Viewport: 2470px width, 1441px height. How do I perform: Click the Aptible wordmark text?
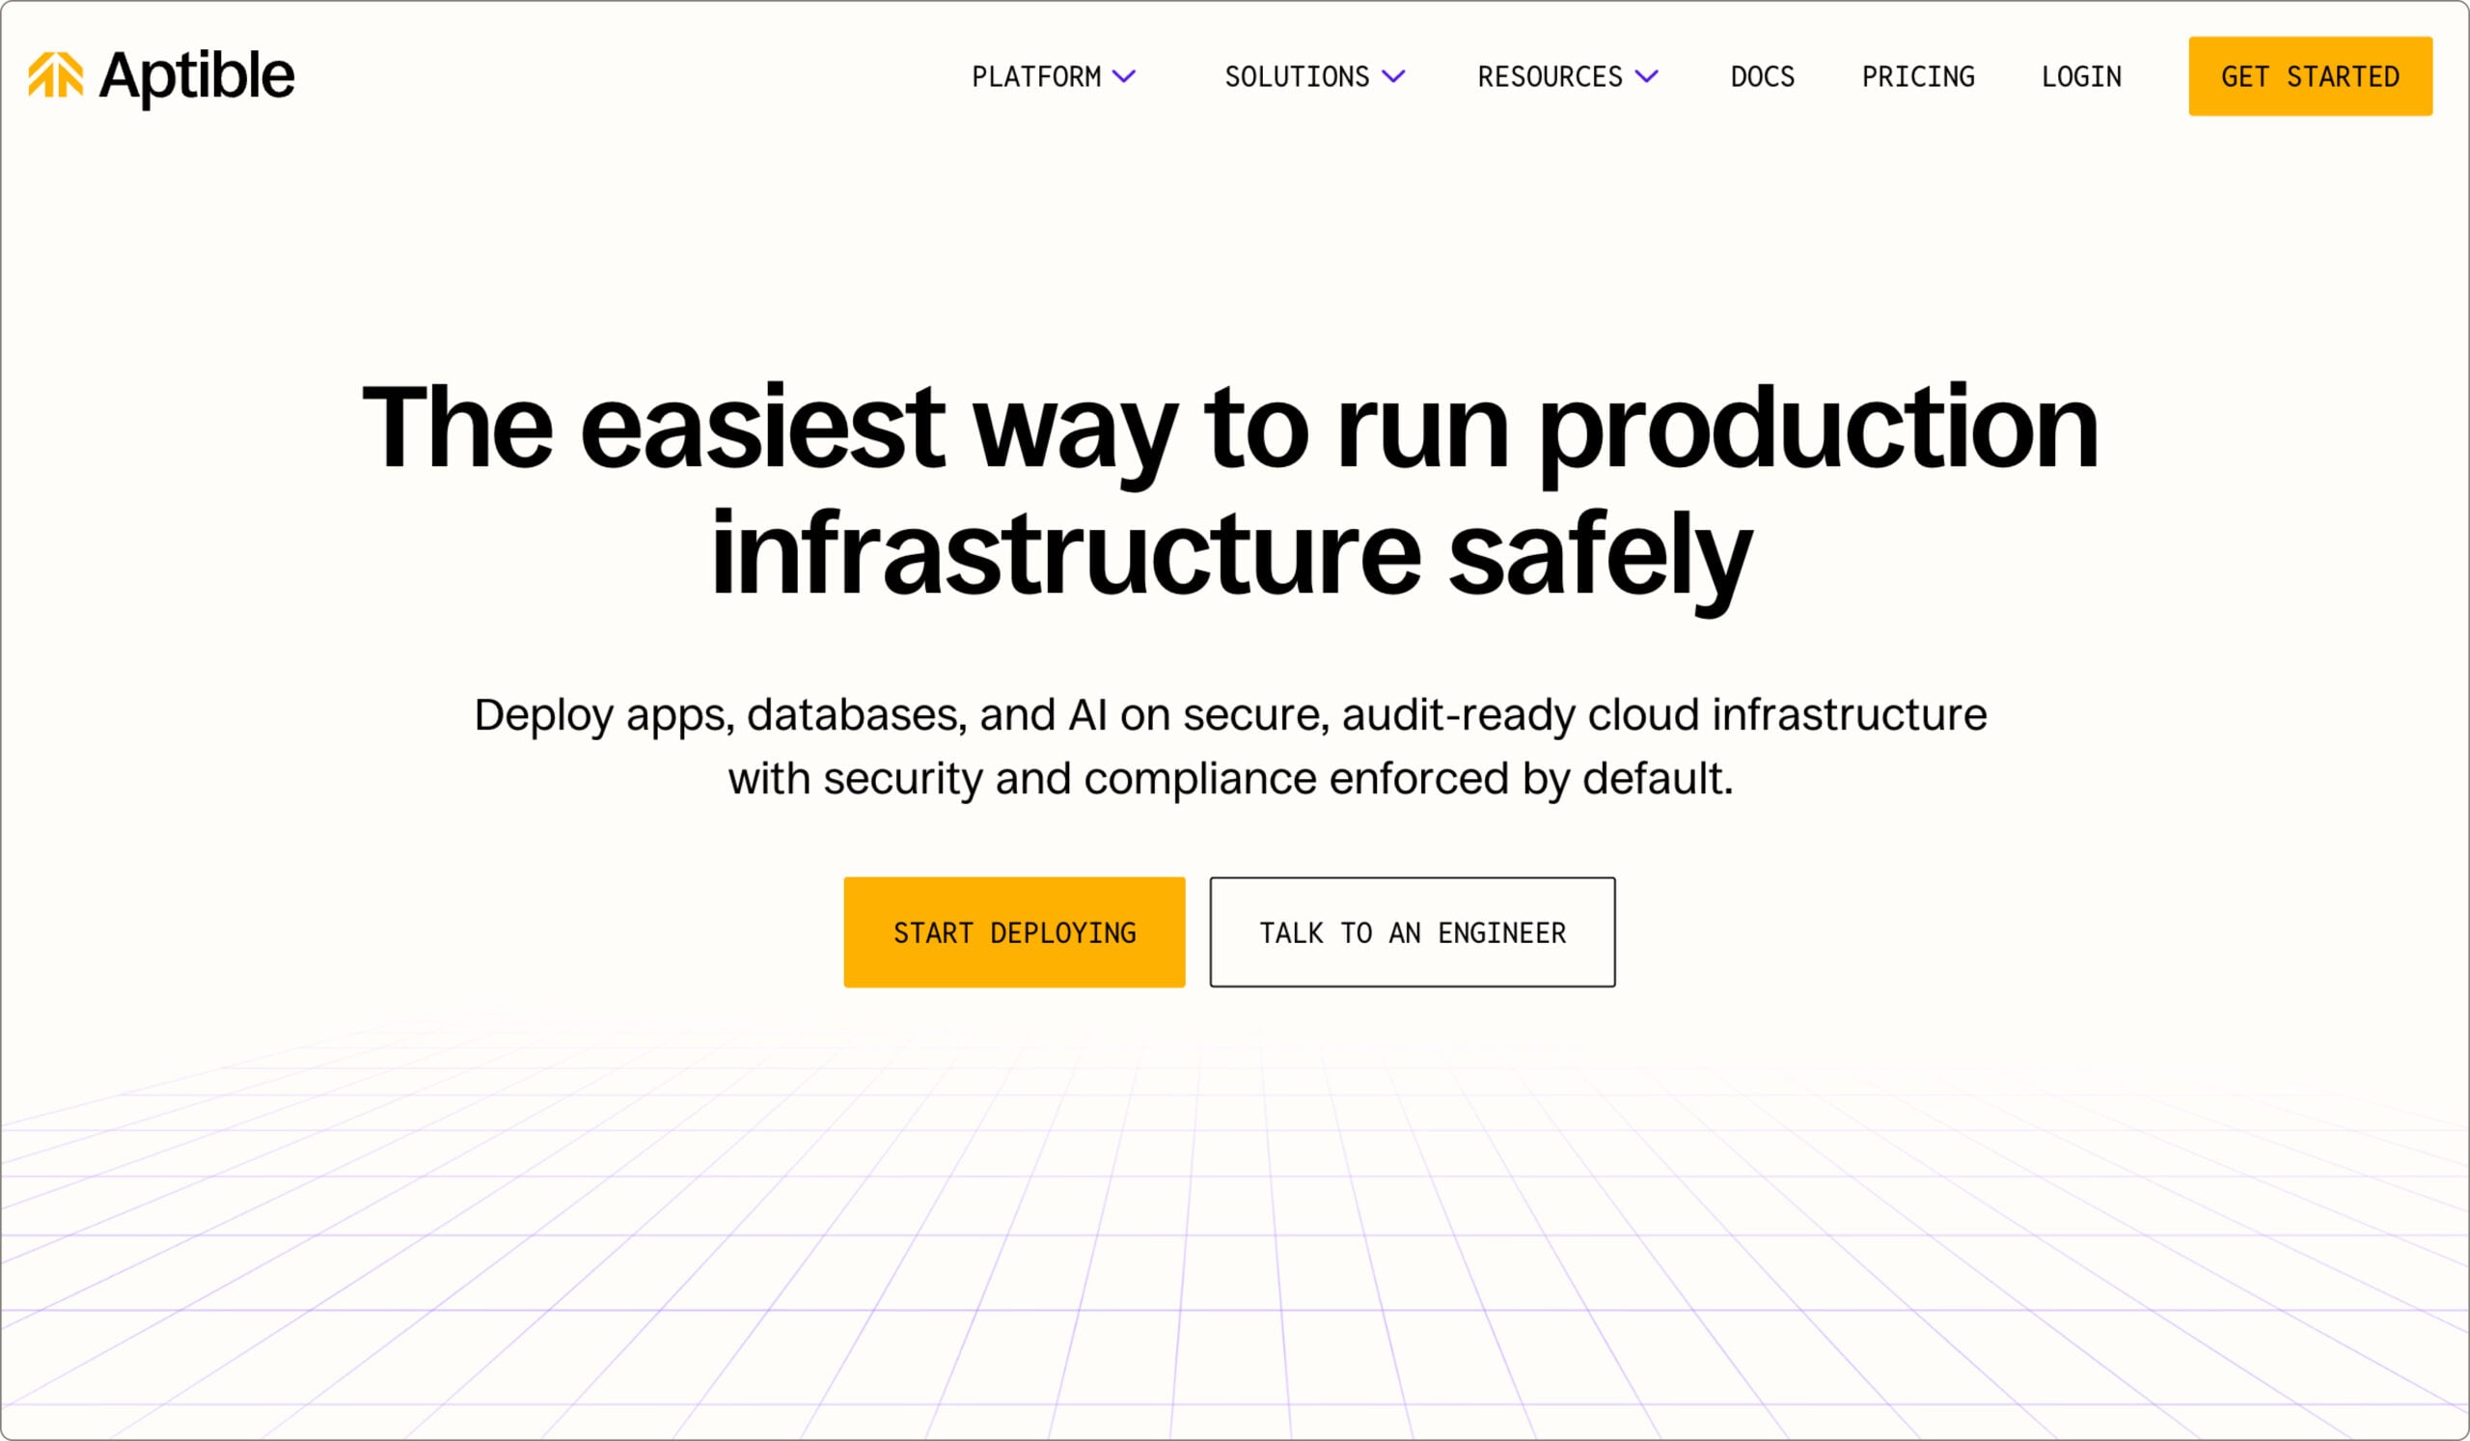[x=196, y=75]
